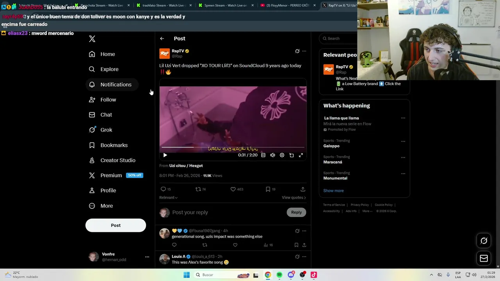Open the Uzi citou / Hesgot source link
Screen dimensions: 500x281
coord(186,166)
